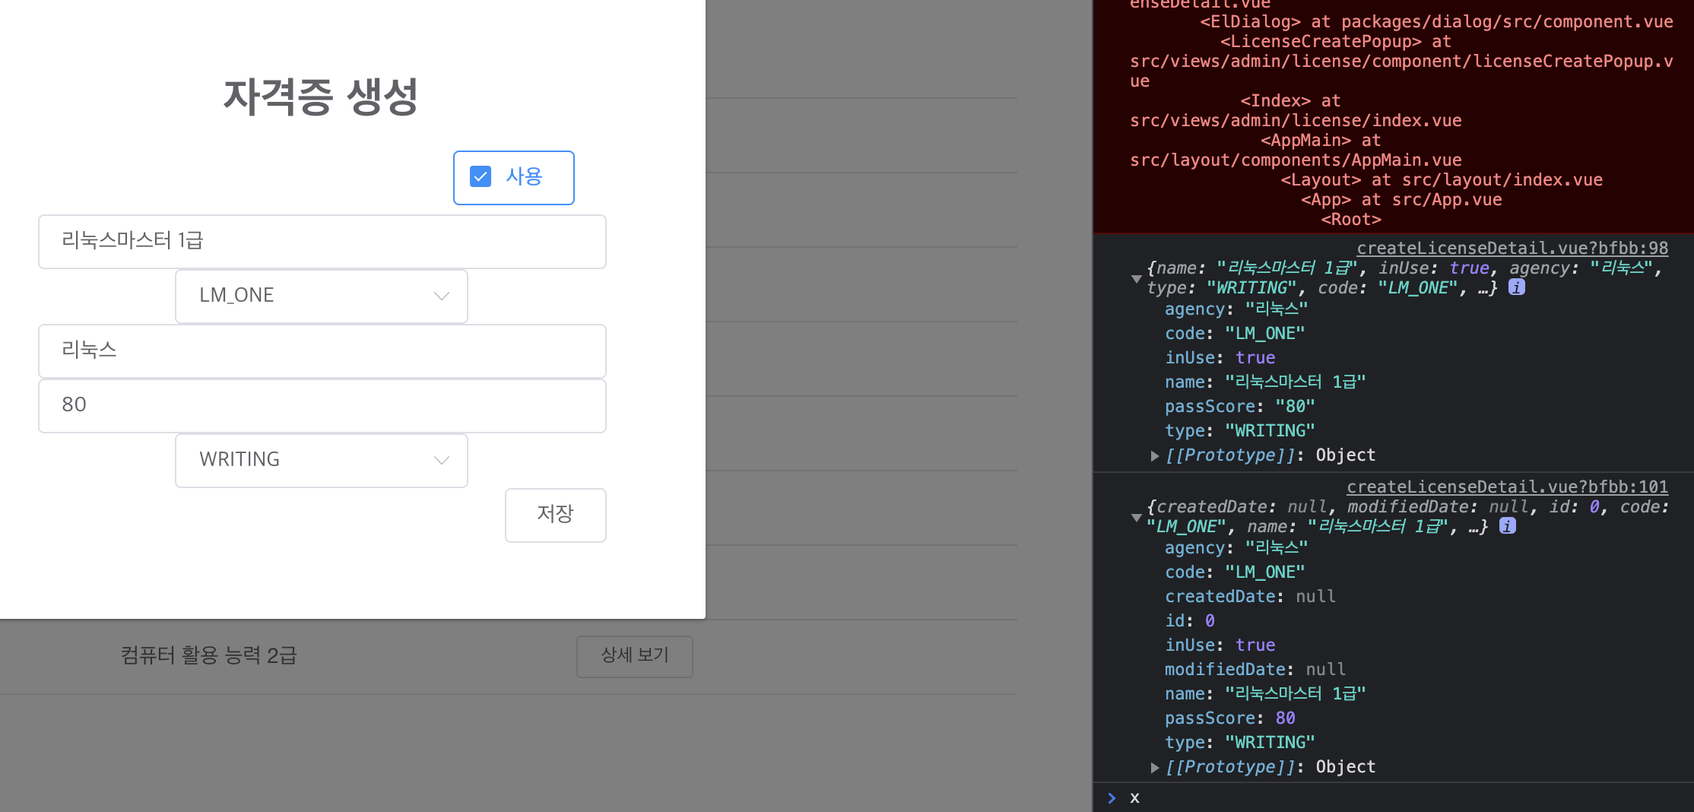
Task: Select the 컴퓨터 활용 능력 2급 row text
Action: click(x=209, y=655)
